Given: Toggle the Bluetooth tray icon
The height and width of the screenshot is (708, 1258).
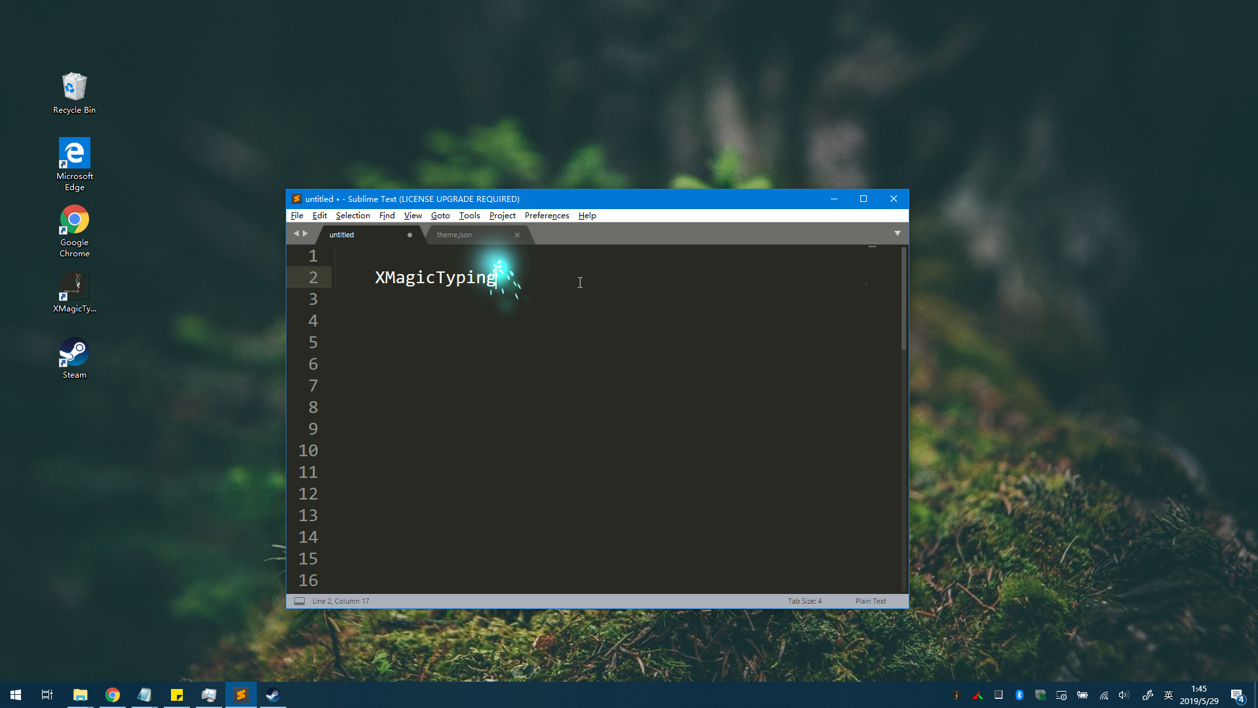Looking at the screenshot, I should tap(1020, 695).
